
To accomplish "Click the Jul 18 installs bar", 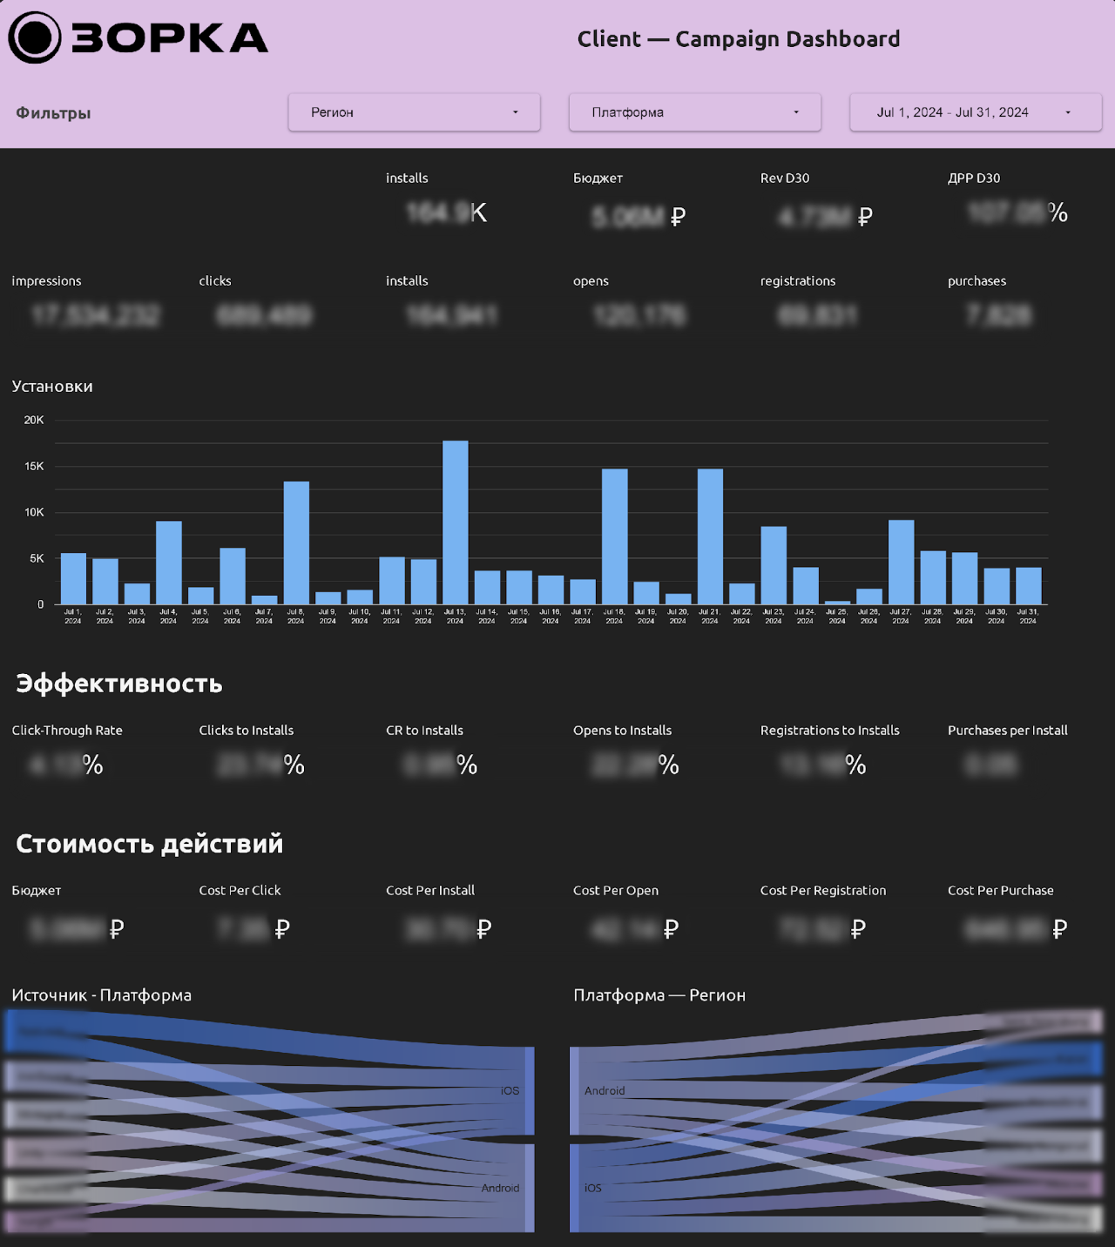I will coord(614,536).
